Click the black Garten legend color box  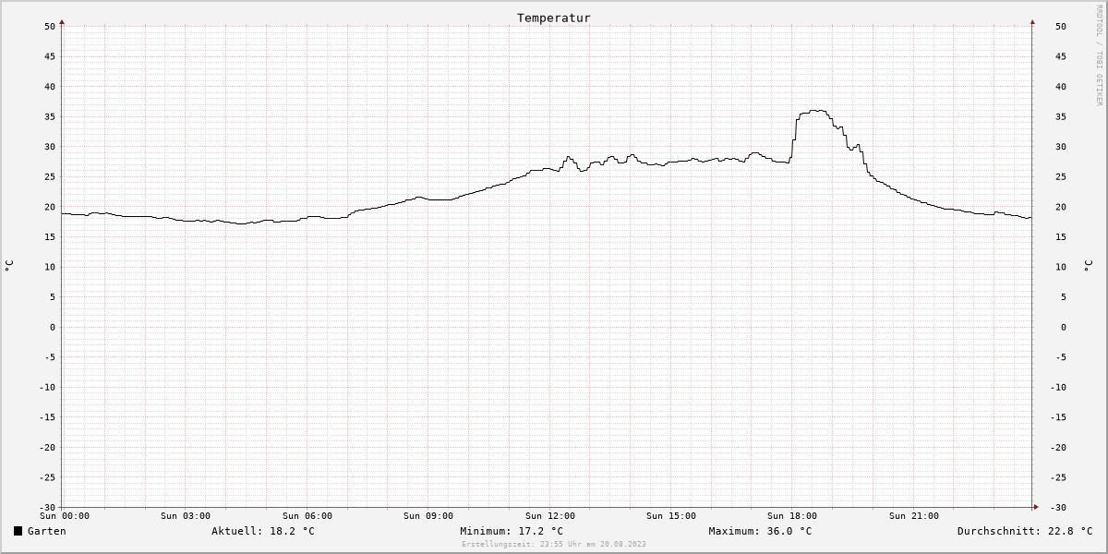[18, 531]
